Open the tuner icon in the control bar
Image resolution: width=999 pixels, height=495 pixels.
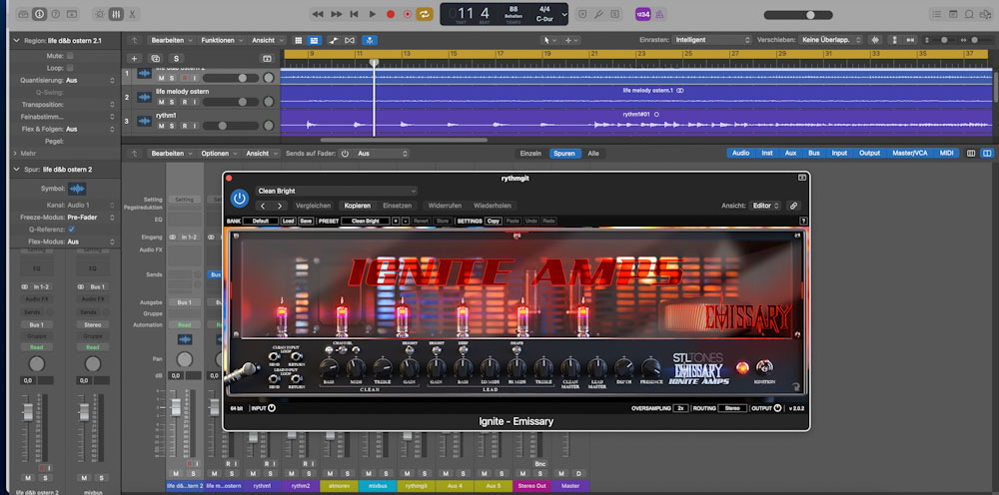click(x=598, y=14)
